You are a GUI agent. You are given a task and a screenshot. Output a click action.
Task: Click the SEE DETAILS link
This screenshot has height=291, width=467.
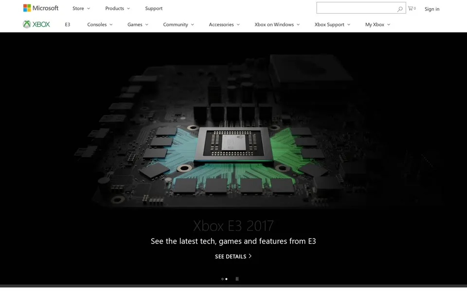233,256
